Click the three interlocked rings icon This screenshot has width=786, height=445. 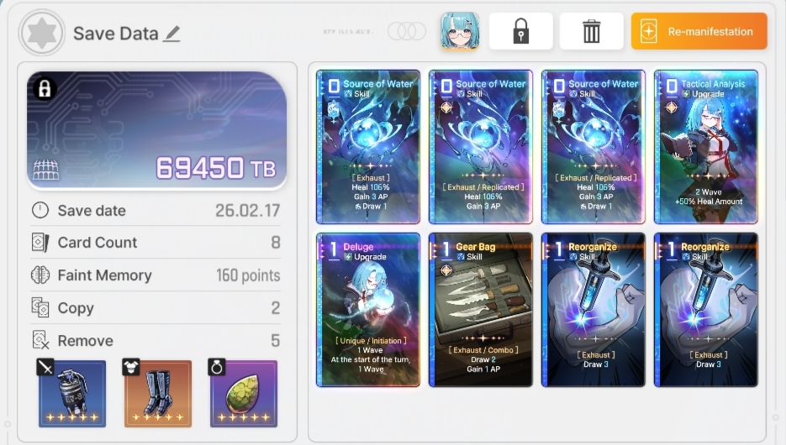click(407, 31)
